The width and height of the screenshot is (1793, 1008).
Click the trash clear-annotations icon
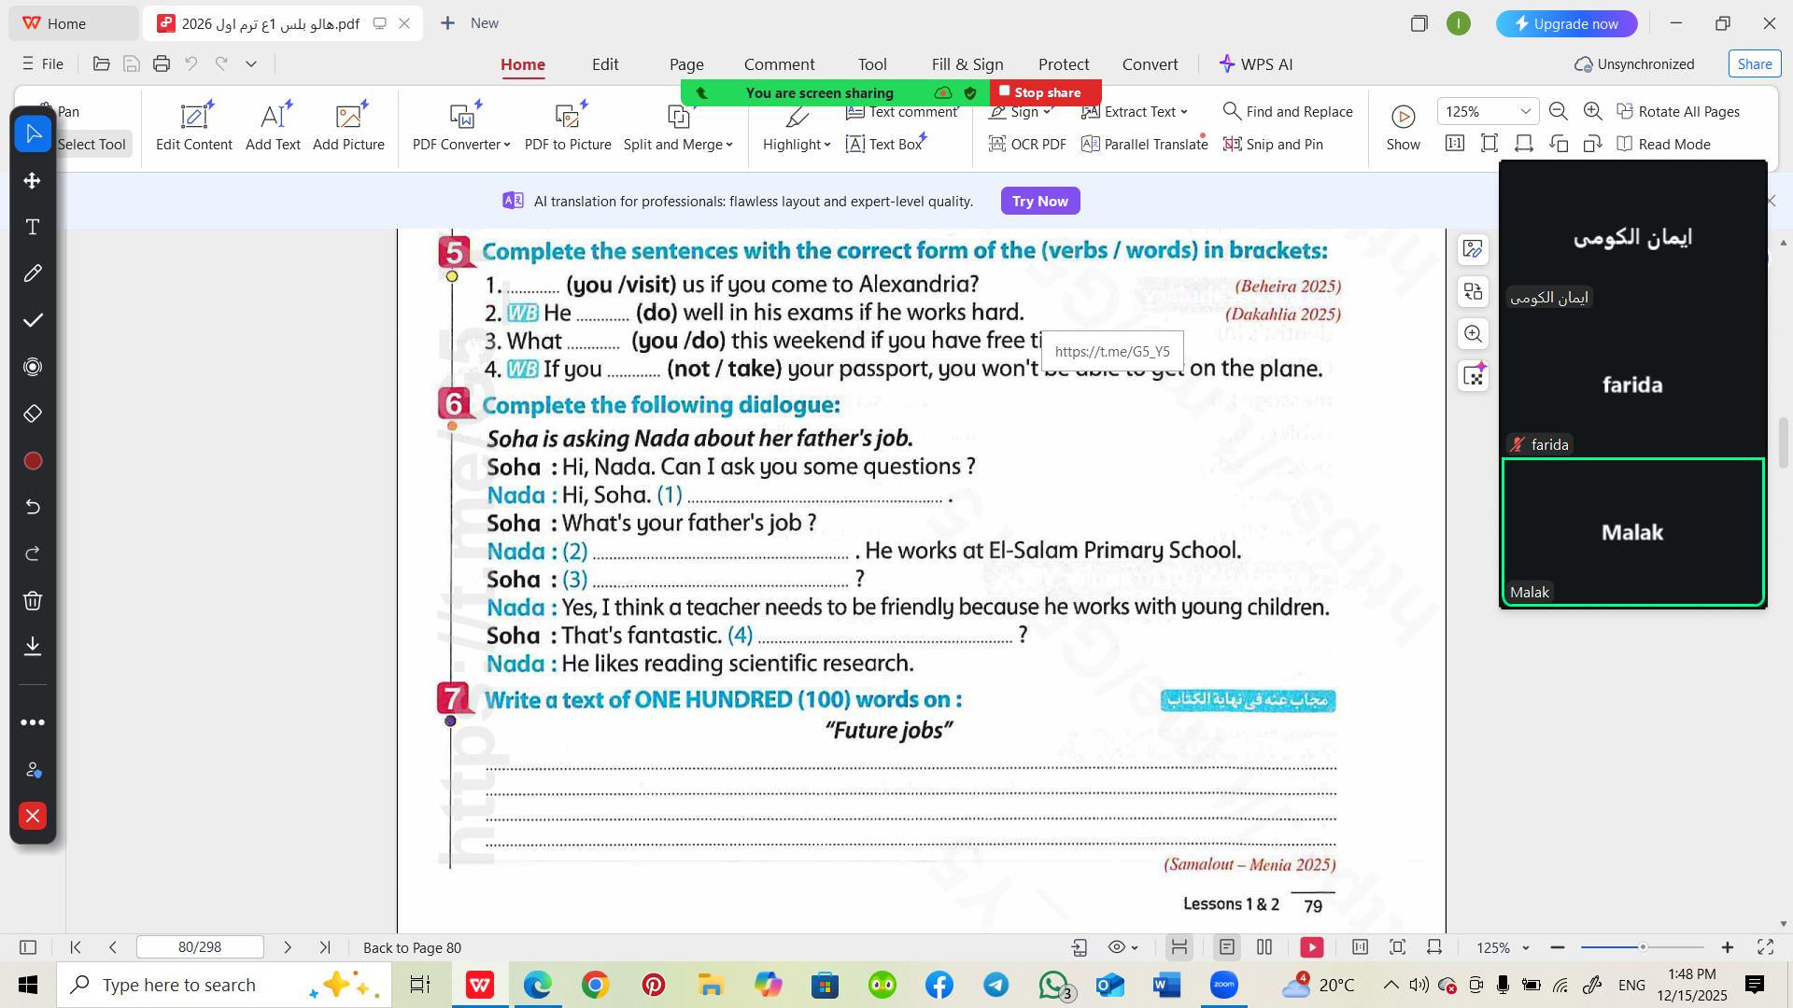click(33, 600)
